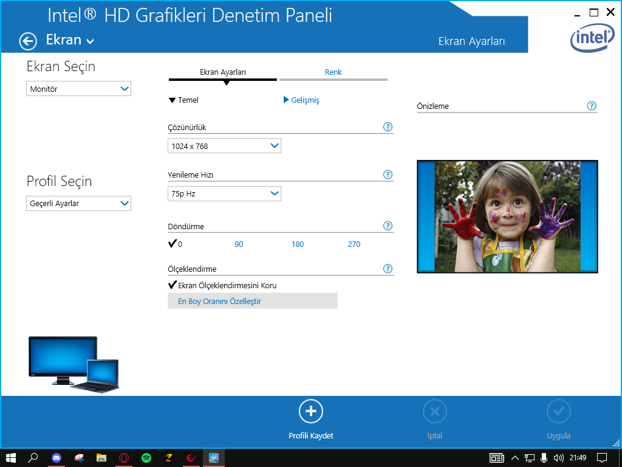This screenshot has width=622, height=467.
Task: Open the 1024 x 768 resolution dropdown
Action: click(225, 146)
